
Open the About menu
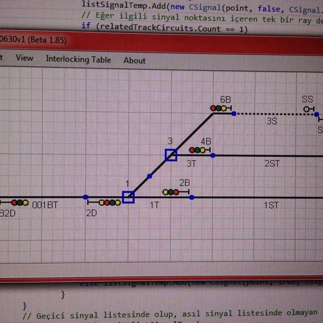point(135,60)
